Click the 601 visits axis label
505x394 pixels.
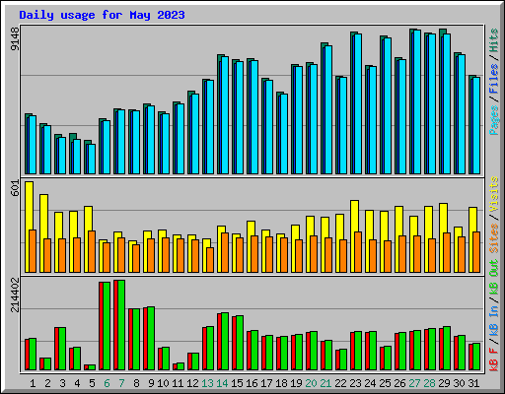pos(15,188)
